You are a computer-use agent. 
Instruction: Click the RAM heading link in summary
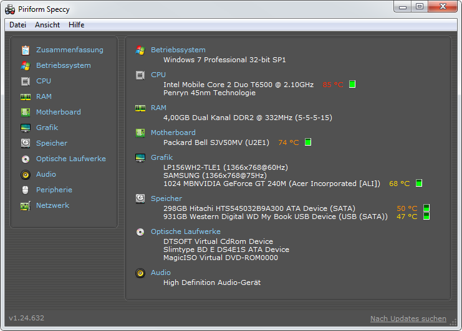tap(158, 108)
